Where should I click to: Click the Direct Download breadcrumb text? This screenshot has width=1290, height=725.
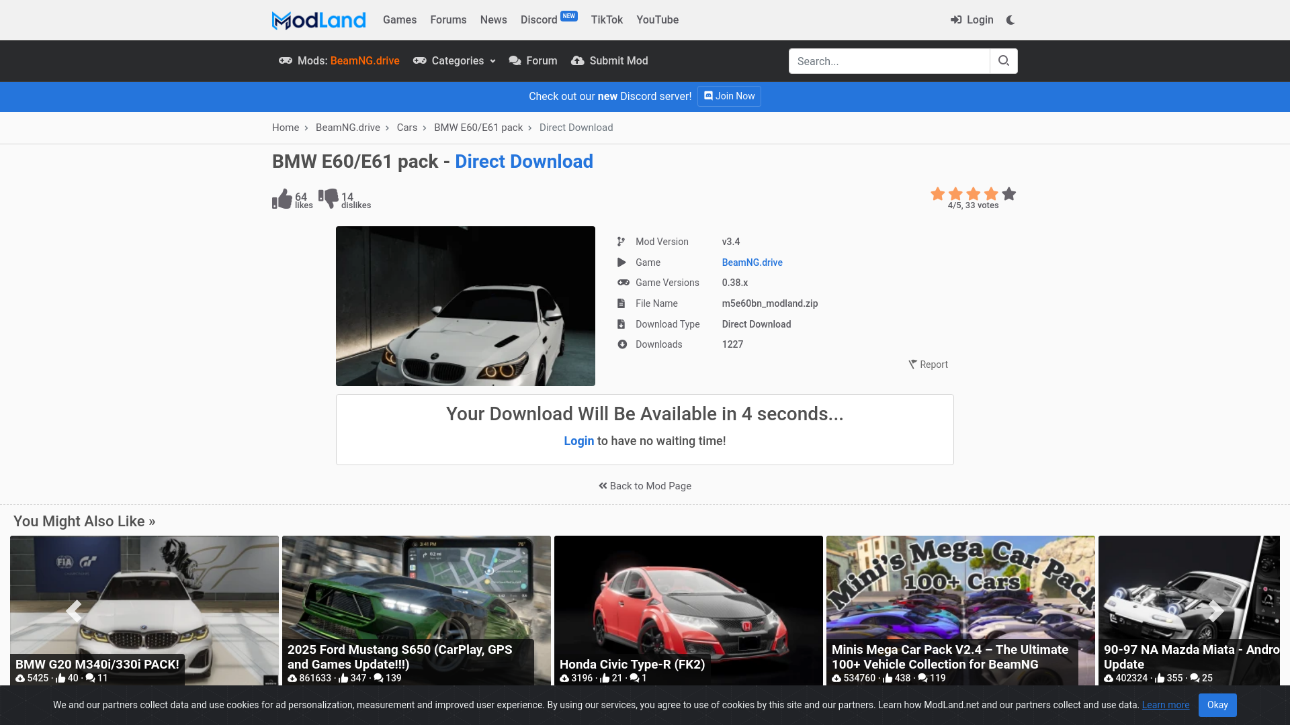(576, 128)
